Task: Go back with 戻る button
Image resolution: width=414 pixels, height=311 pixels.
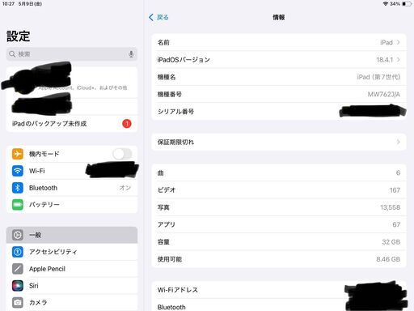Action: (158, 17)
